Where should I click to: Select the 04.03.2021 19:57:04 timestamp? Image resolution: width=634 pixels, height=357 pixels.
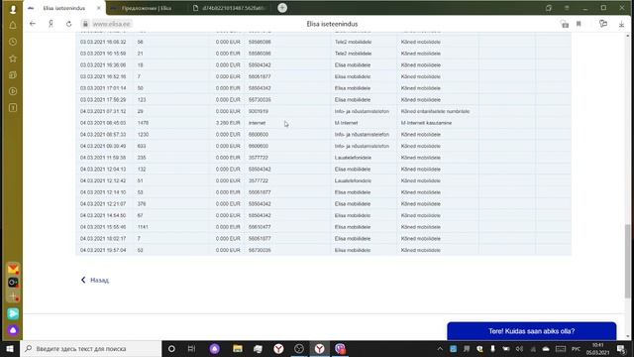pos(103,250)
